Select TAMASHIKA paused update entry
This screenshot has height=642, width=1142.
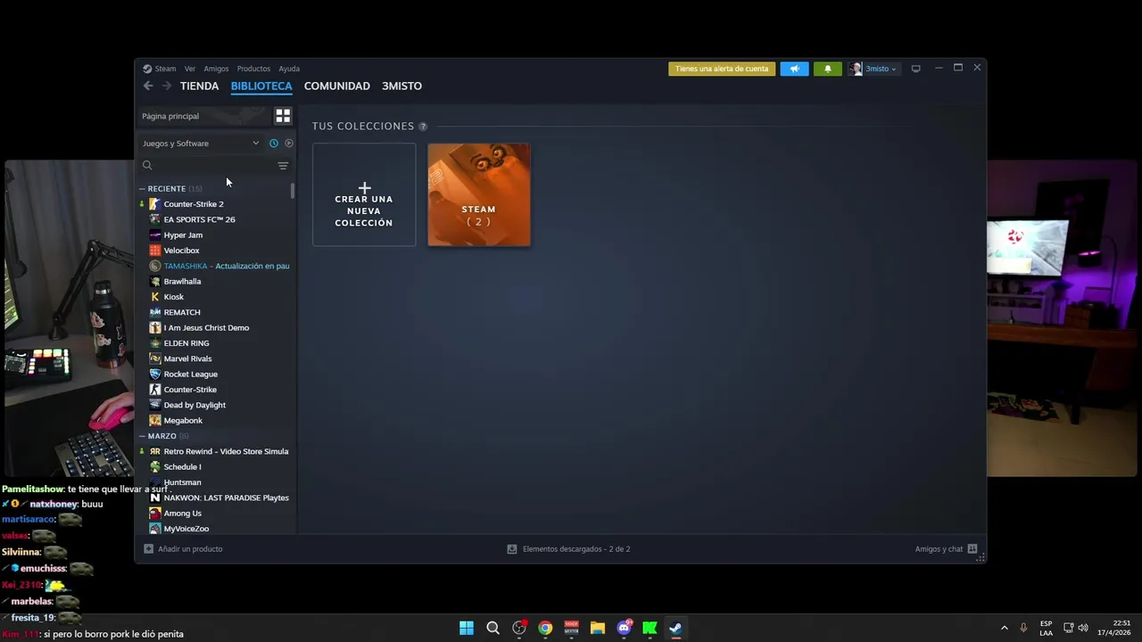226,266
